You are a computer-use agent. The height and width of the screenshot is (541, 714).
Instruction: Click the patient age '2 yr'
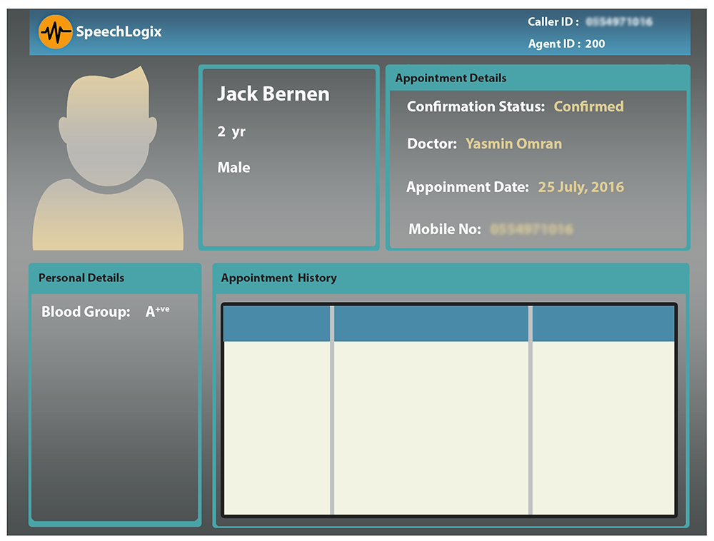[x=231, y=132]
